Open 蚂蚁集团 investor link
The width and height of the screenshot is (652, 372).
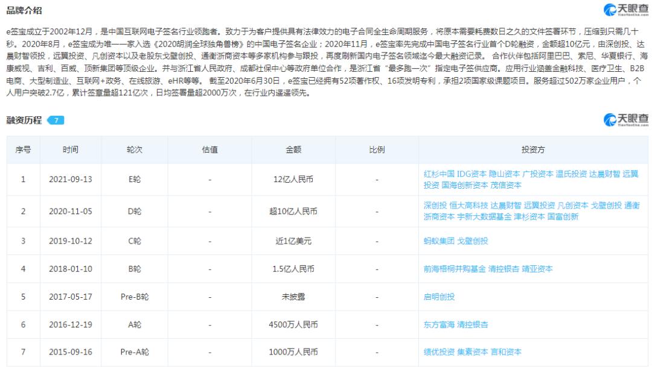439,241
